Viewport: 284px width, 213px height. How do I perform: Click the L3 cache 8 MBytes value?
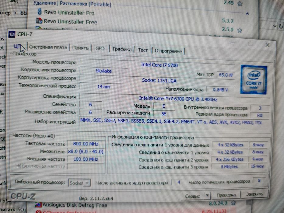[x=229, y=166]
